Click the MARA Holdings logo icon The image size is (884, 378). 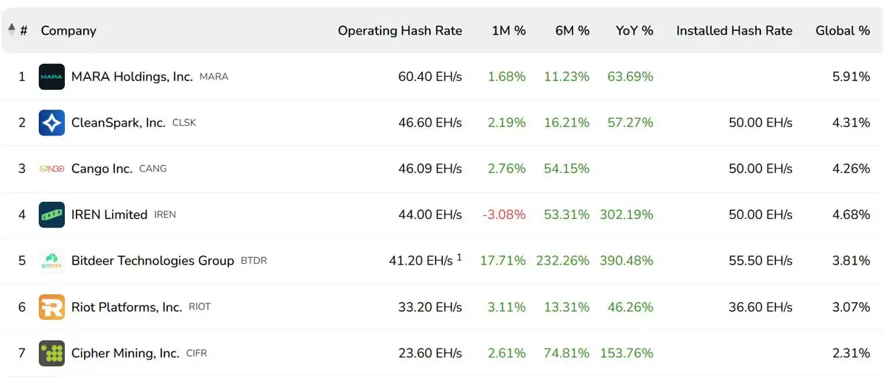coord(52,77)
